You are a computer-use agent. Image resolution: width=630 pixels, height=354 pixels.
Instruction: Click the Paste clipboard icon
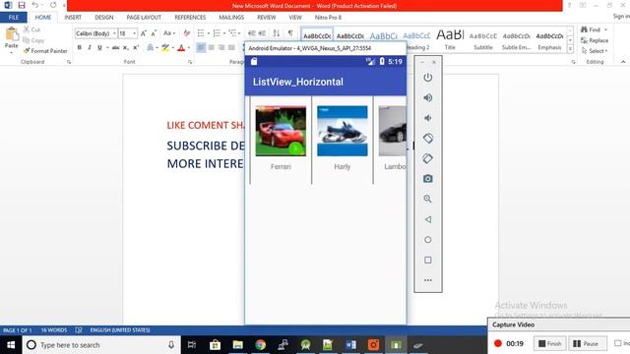tap(12, 33)
